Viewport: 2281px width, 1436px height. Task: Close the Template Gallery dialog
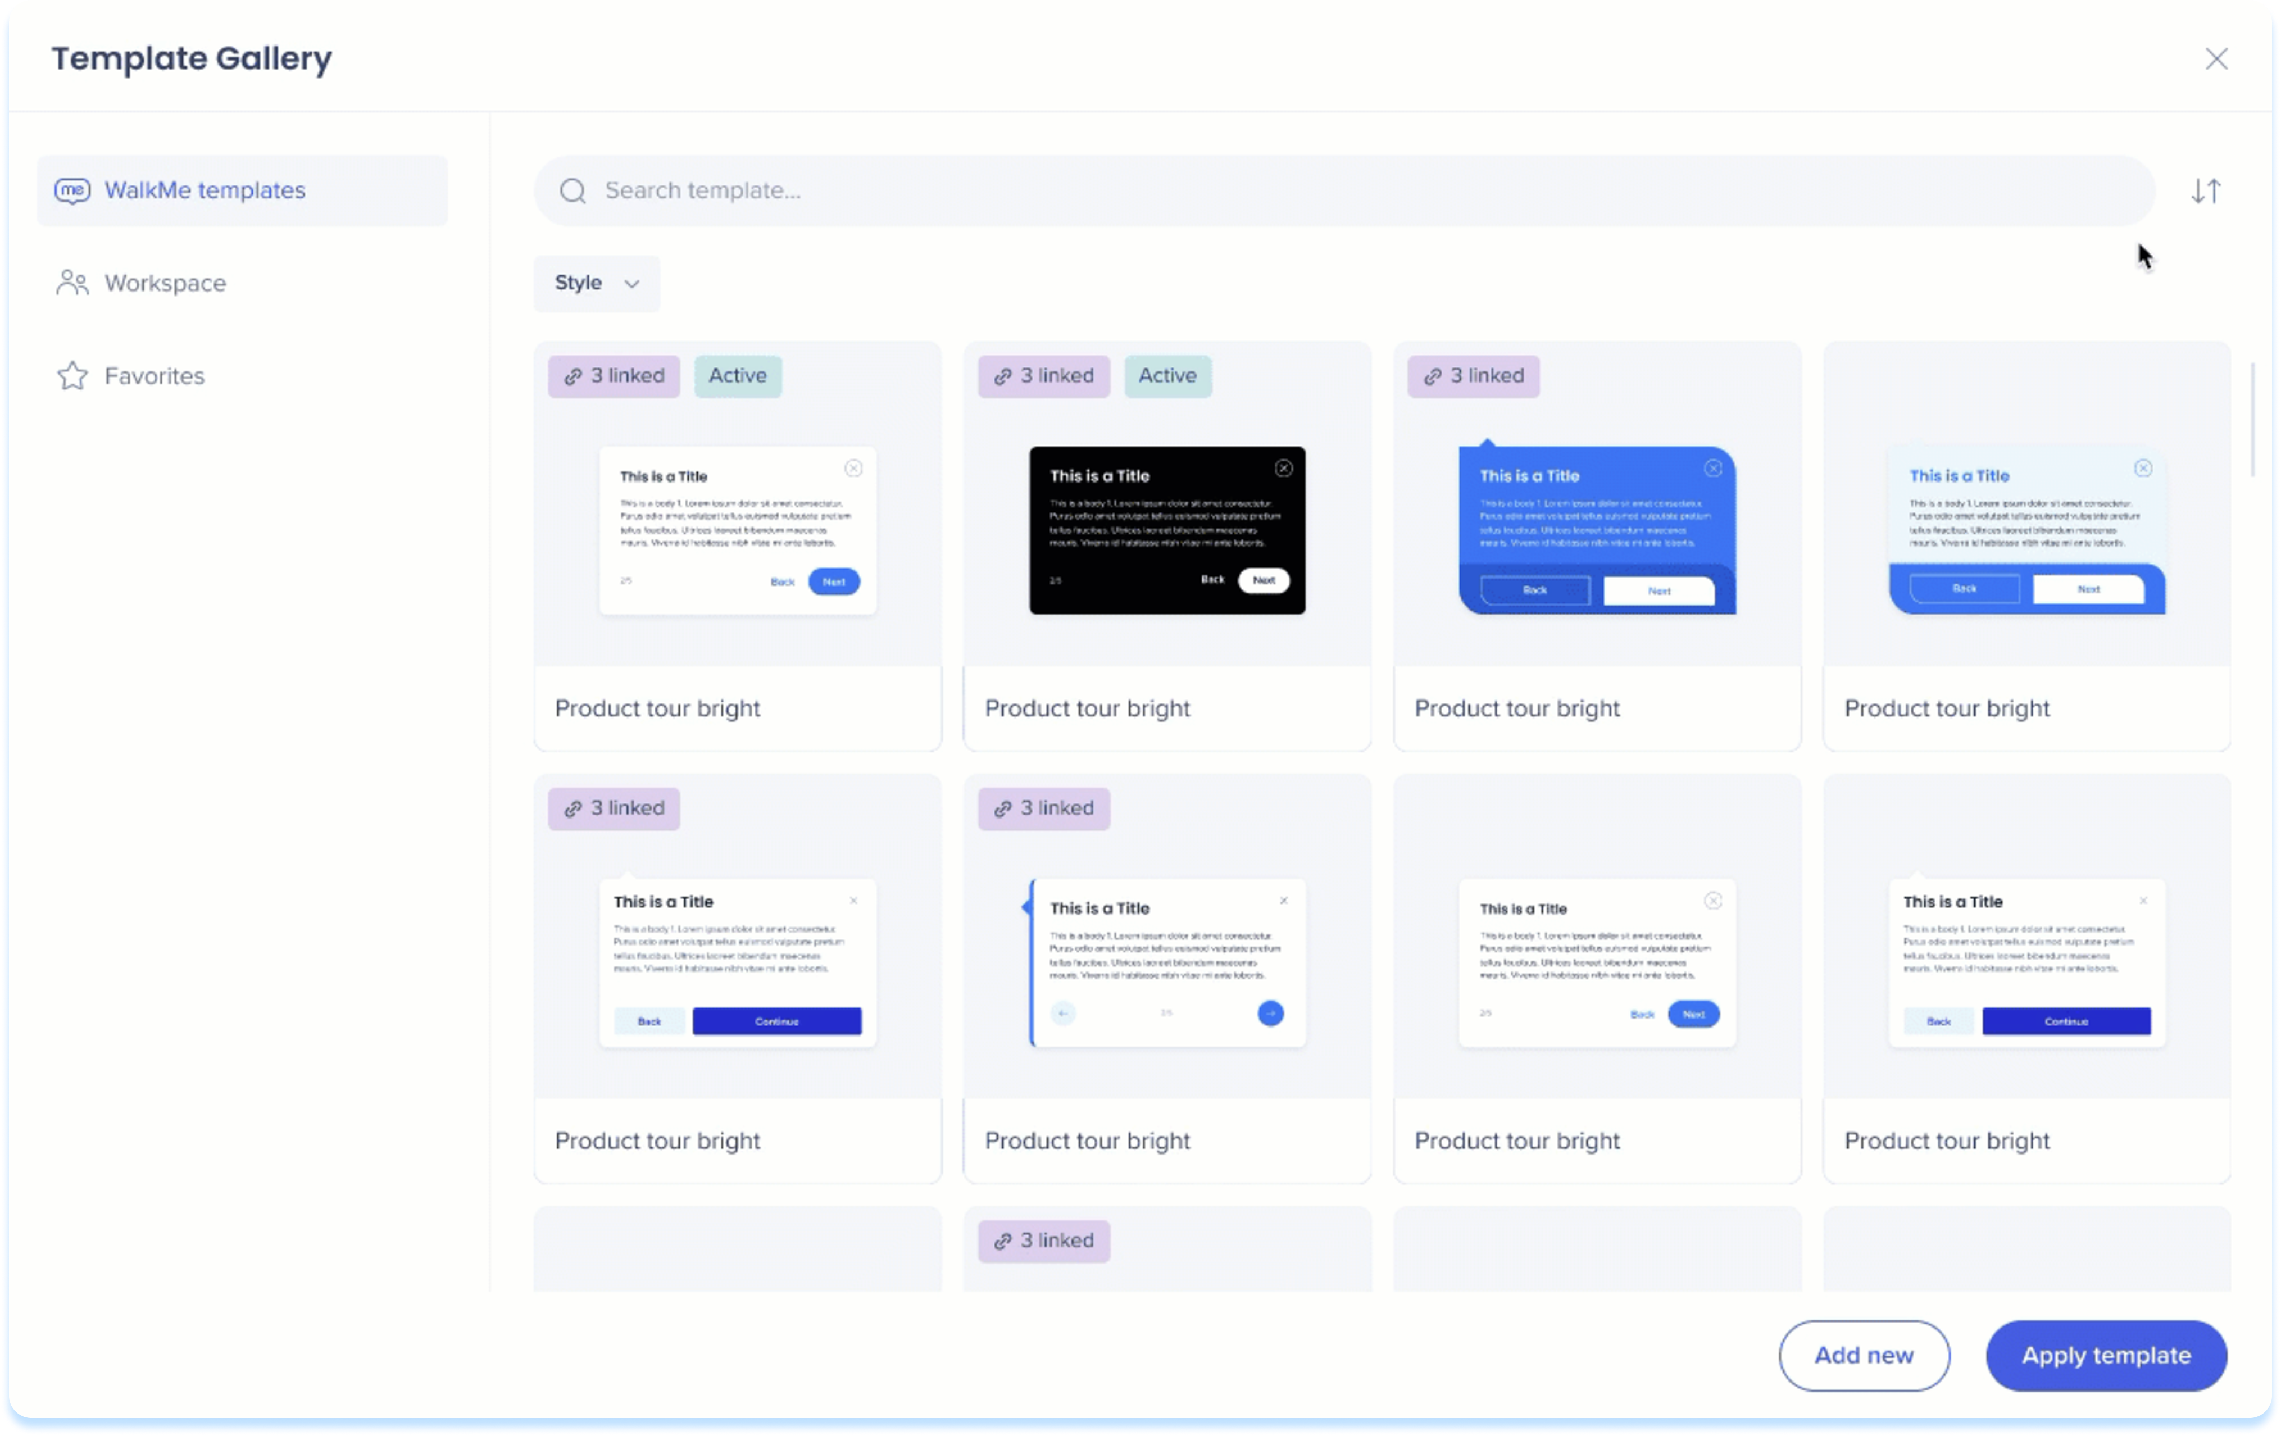pos(2216,59)
